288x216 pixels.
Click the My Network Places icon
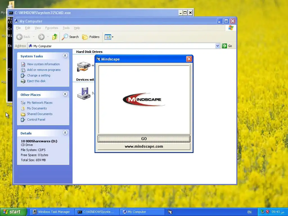click(x=23, y=103)
